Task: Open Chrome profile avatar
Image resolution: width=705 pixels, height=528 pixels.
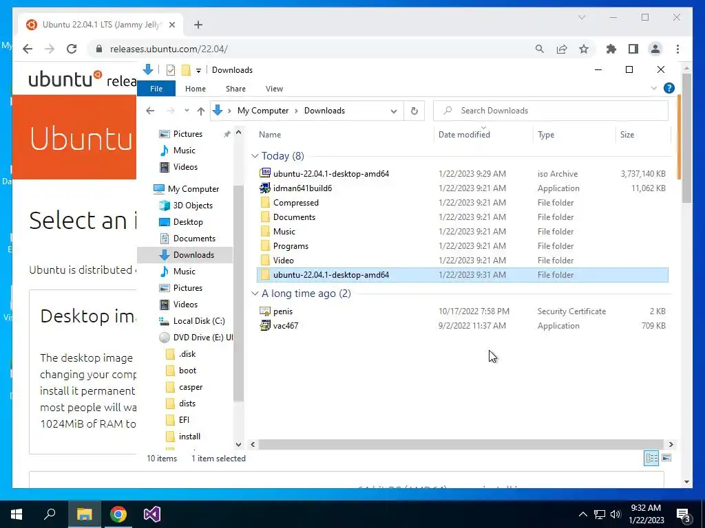Action: 655,49
